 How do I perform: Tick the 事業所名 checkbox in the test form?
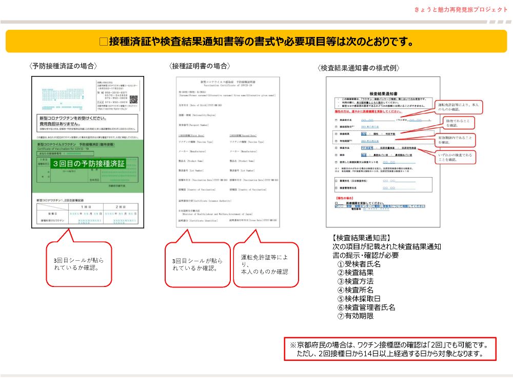(x=336, y=181)
